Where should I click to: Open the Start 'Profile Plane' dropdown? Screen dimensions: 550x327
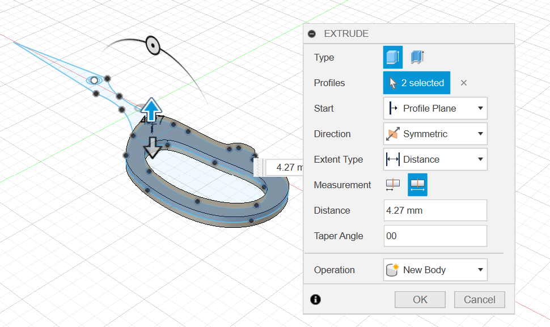click(x=435, y=108)
